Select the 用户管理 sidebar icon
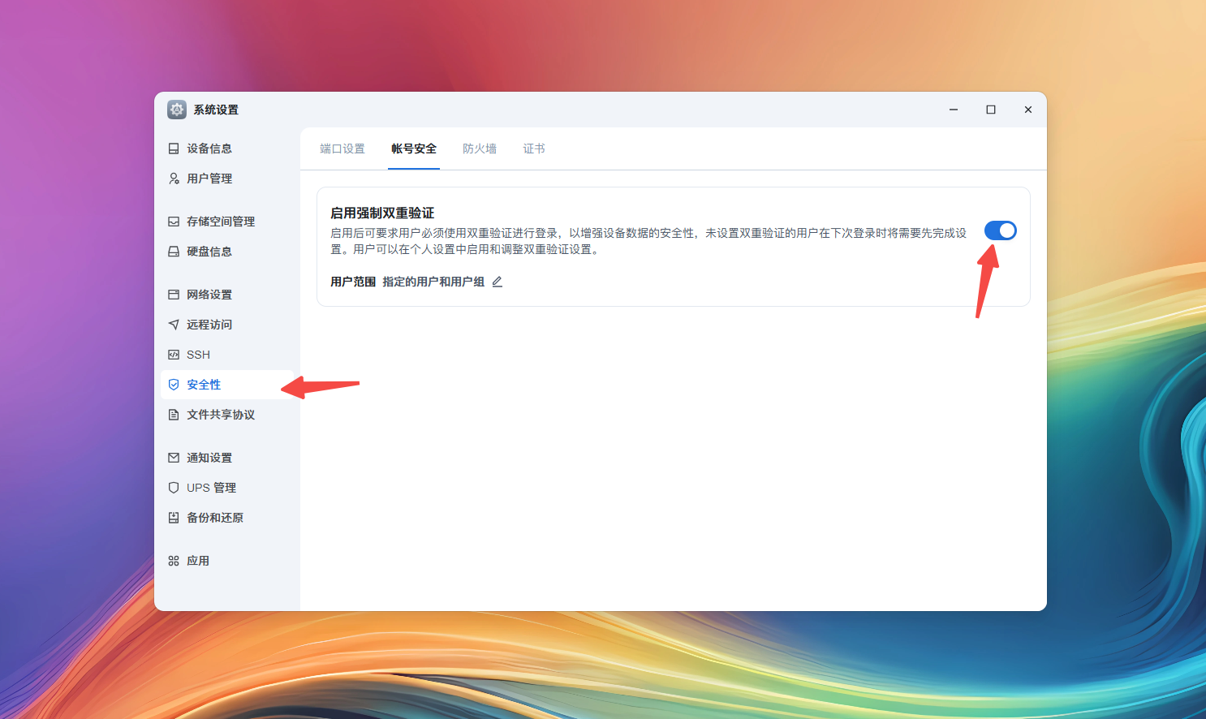The image size is (1206, 719). tap(173, 178)
